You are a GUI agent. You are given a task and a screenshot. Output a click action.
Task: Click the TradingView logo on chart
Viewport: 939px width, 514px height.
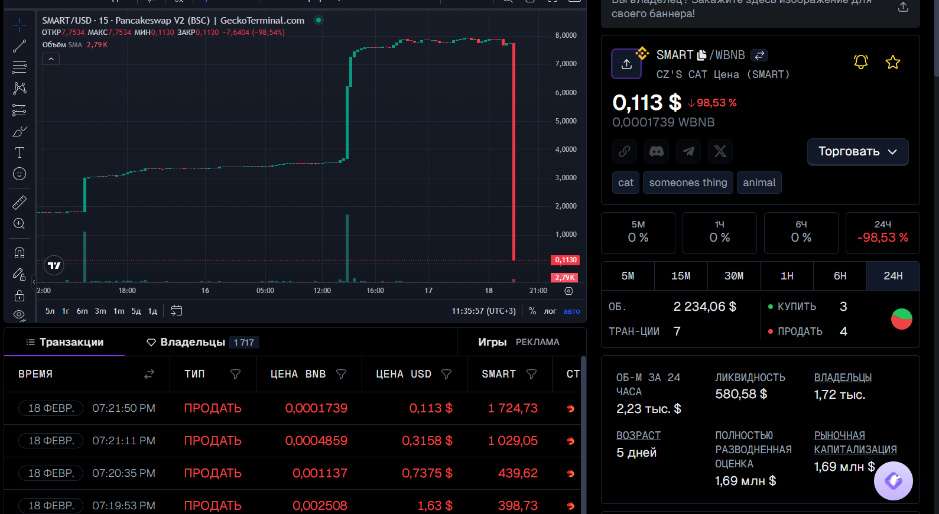[x=54, y=265]
